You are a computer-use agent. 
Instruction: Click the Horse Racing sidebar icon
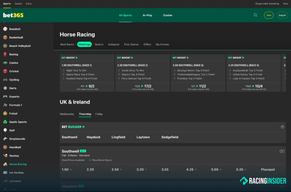pos(5,164)
